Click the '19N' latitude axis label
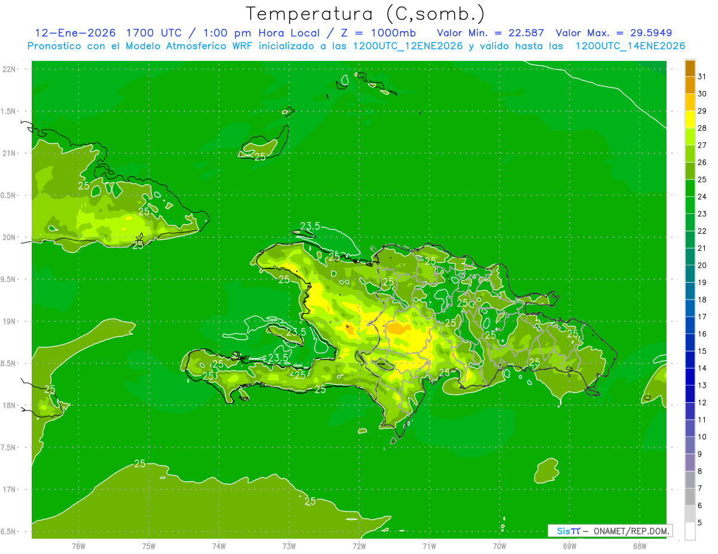This screenshot has width=718, height=554. coord(10,321)
